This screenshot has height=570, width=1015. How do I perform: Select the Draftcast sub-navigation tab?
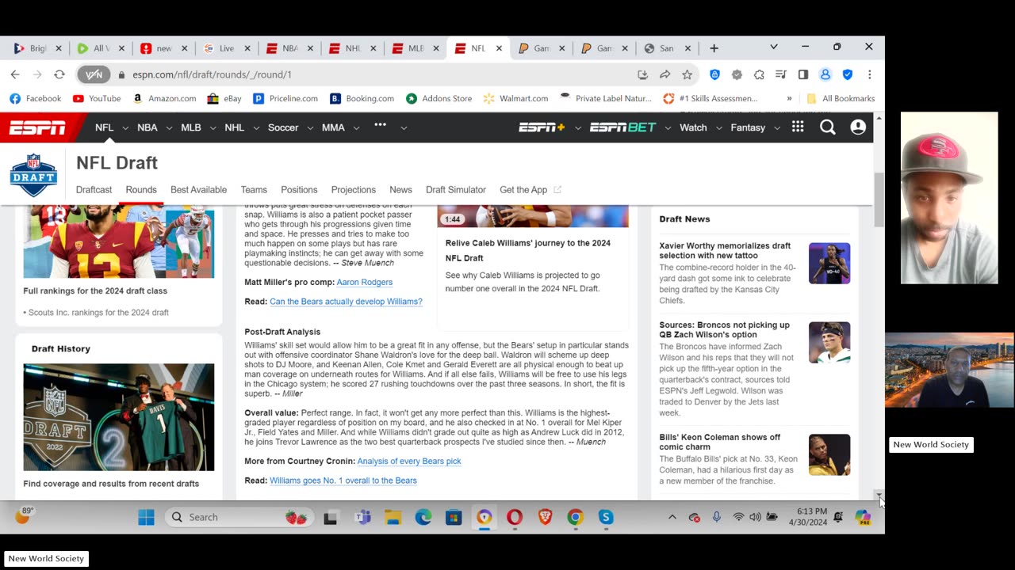(x=94, y=190)
